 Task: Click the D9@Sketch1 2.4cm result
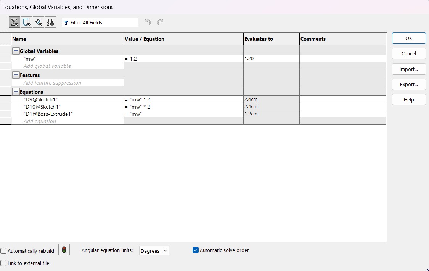tap(272, 99)
